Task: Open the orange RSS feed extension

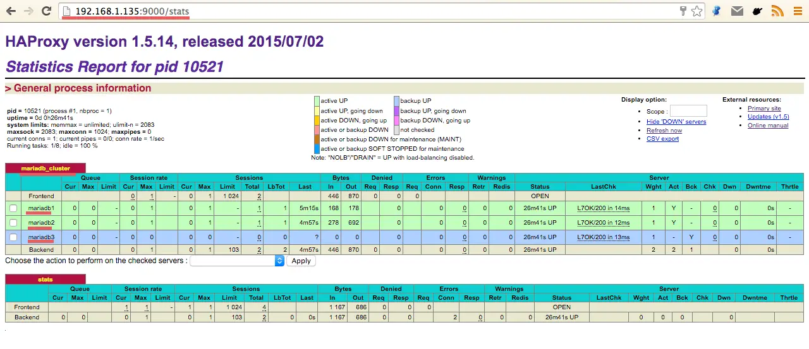Action: click(x=777, y=11)
